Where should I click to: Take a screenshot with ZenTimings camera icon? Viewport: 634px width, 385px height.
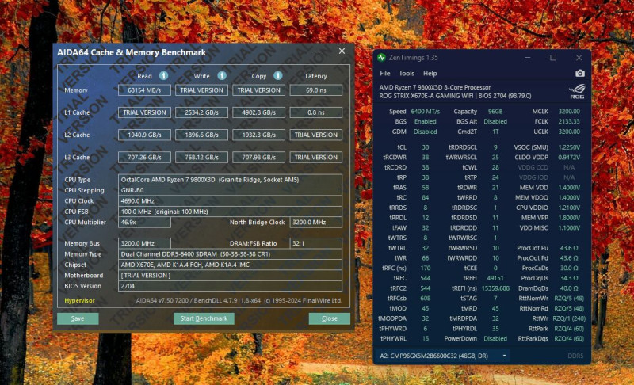[580, 73]
